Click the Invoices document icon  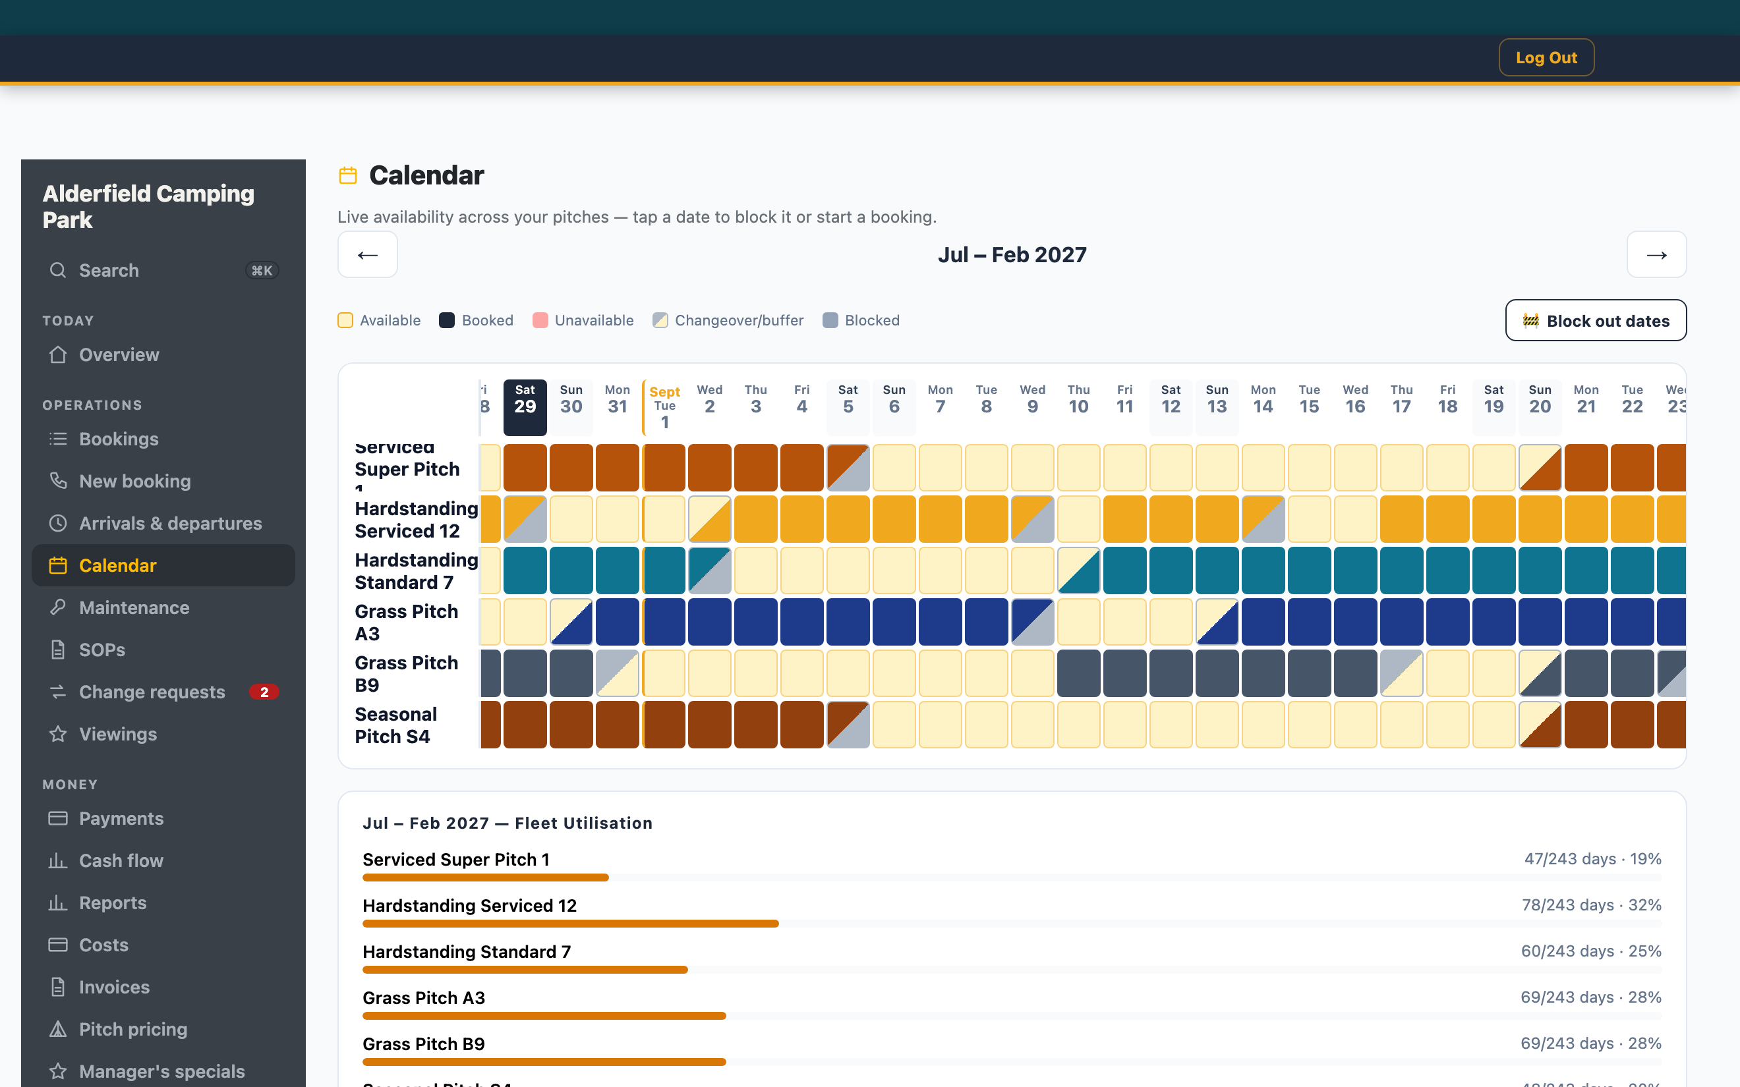coord(58,987)
